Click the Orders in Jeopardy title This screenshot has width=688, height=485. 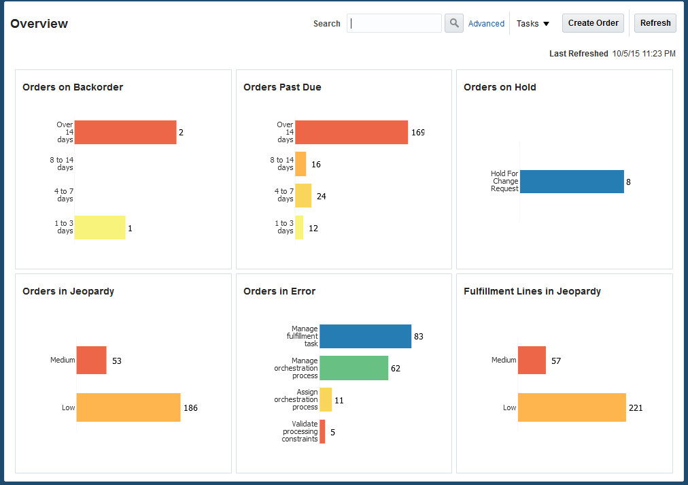(x=68, y=291)
